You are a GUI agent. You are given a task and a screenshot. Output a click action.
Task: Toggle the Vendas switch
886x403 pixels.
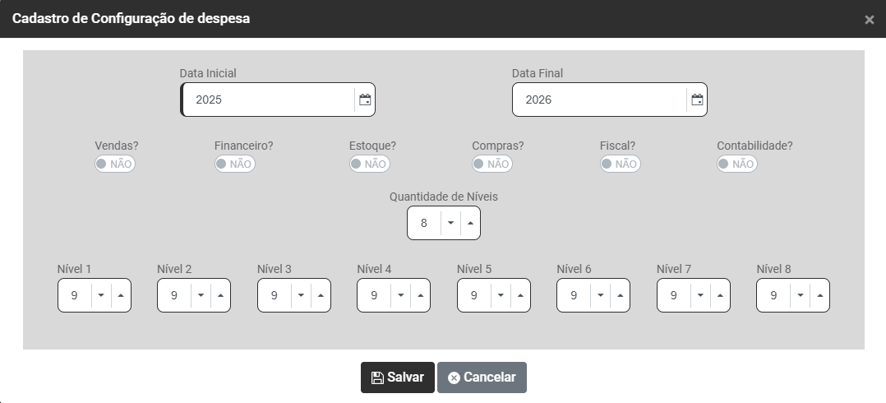tap(115, 164)
